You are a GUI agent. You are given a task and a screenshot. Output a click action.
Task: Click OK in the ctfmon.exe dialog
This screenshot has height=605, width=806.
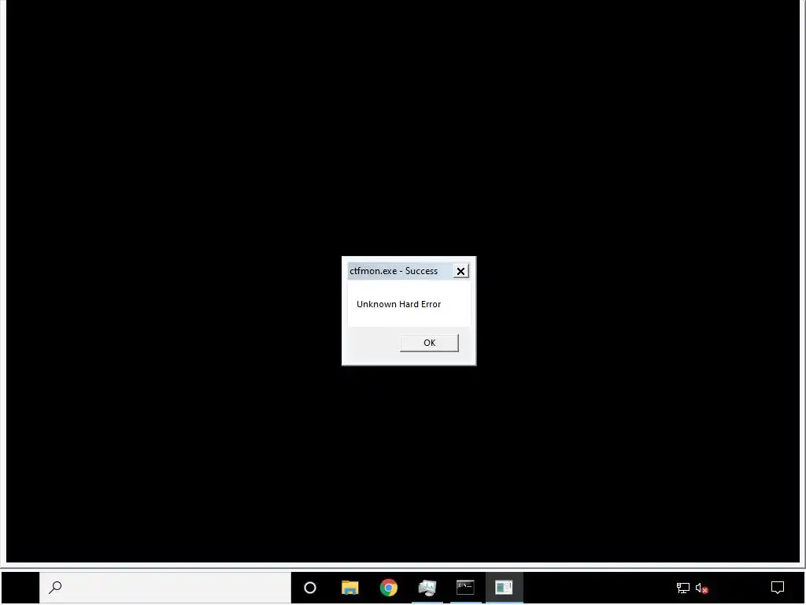(429, 343)
